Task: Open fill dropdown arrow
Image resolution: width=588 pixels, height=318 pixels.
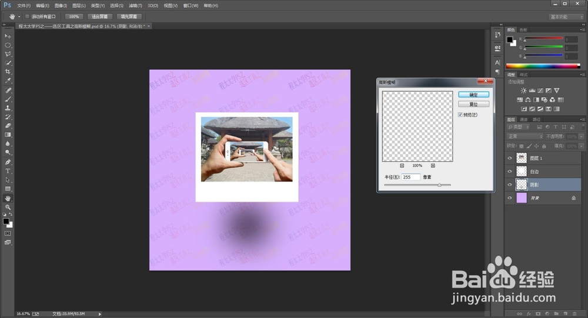Action: click(x=582, y=146)
